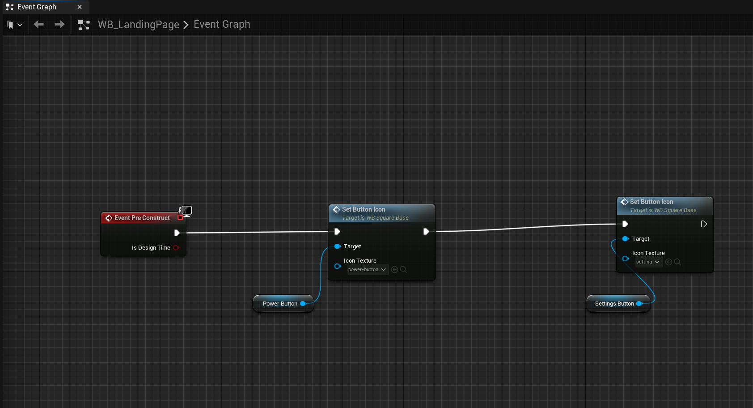Select the Power Button variable node
Screen dimensions: 753x408
pyautogui.click(x=283, y=303)
